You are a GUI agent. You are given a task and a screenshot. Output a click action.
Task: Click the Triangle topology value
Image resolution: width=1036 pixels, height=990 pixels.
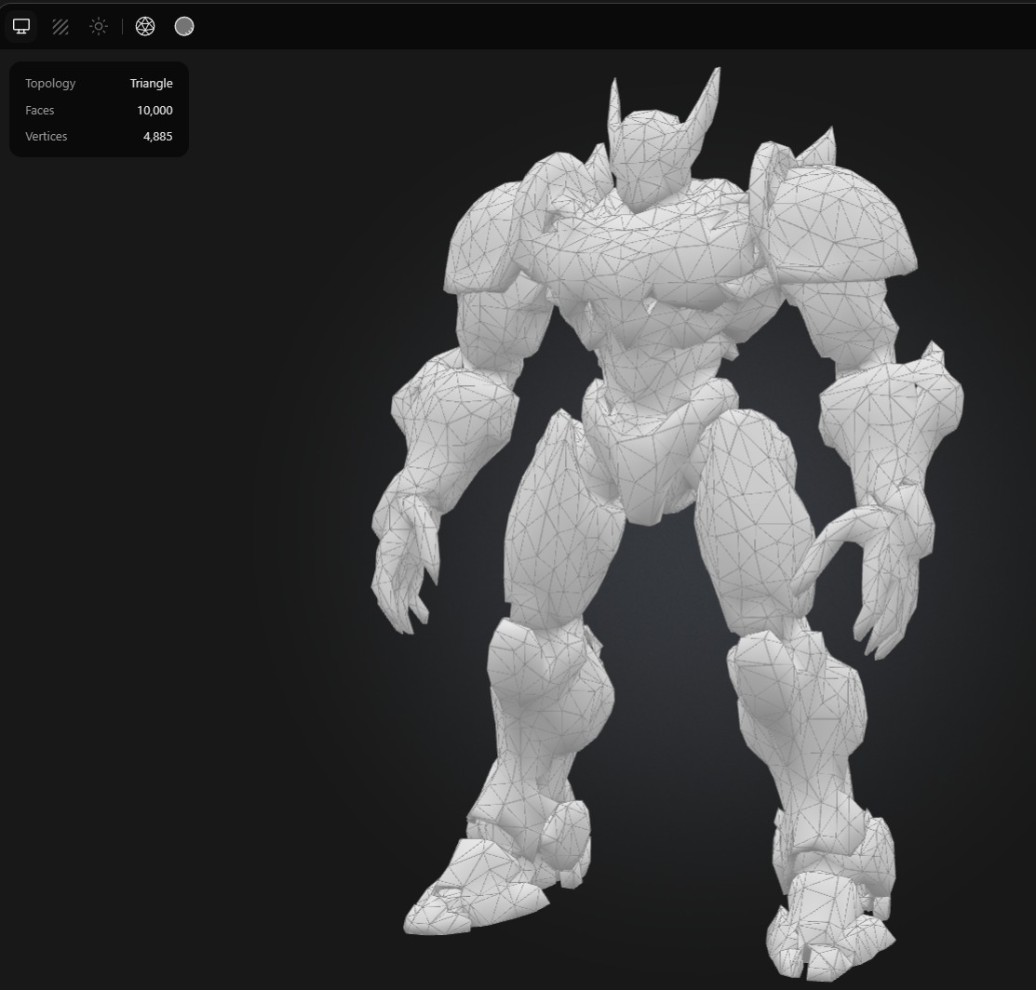[x=152, y=83]
